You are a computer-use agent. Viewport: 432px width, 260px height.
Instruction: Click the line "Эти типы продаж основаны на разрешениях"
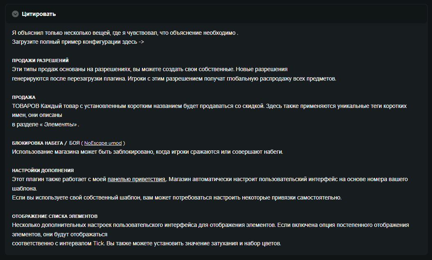(149, 69)
